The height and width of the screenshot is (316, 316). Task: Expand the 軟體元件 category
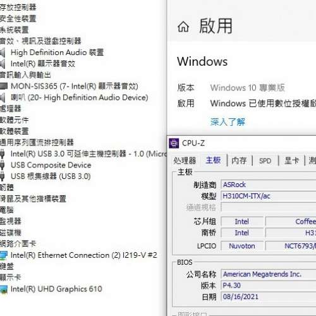pos(14,120)
